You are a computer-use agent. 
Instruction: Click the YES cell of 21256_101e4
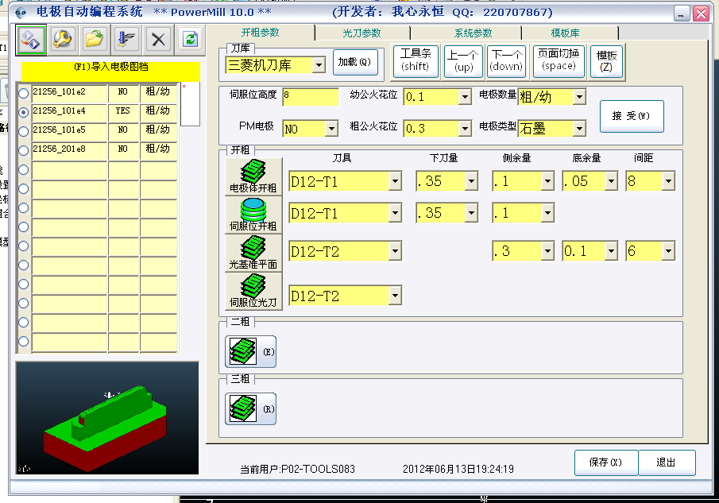point(123,112)
